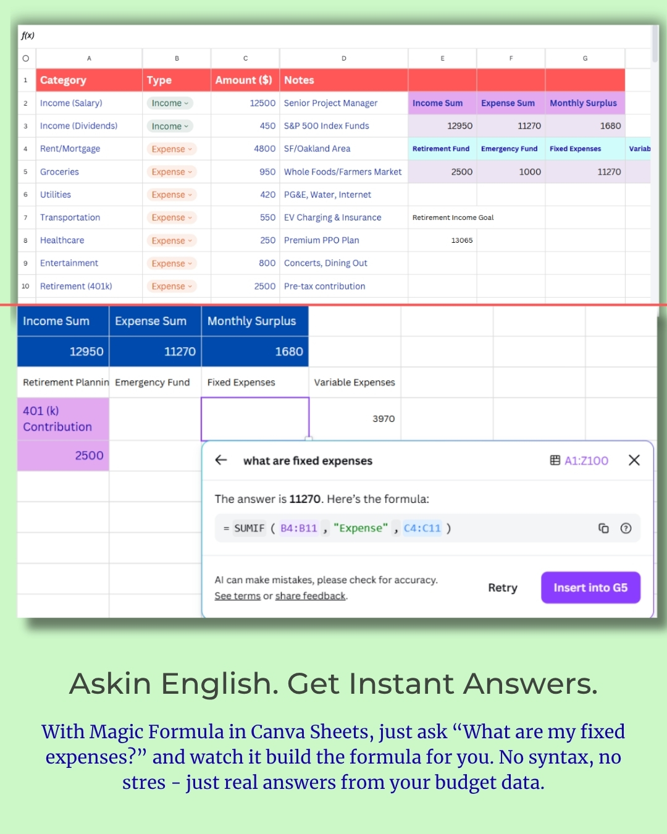The width and height of the screenshot is (667, 834).
Task: Select the blue 1680 value cell
Action: (254, 352)
